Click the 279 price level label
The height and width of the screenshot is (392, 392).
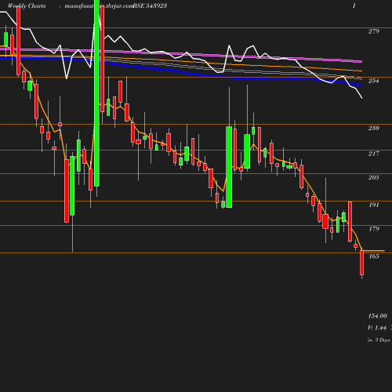pyautogui.click(x=374, y=31)
